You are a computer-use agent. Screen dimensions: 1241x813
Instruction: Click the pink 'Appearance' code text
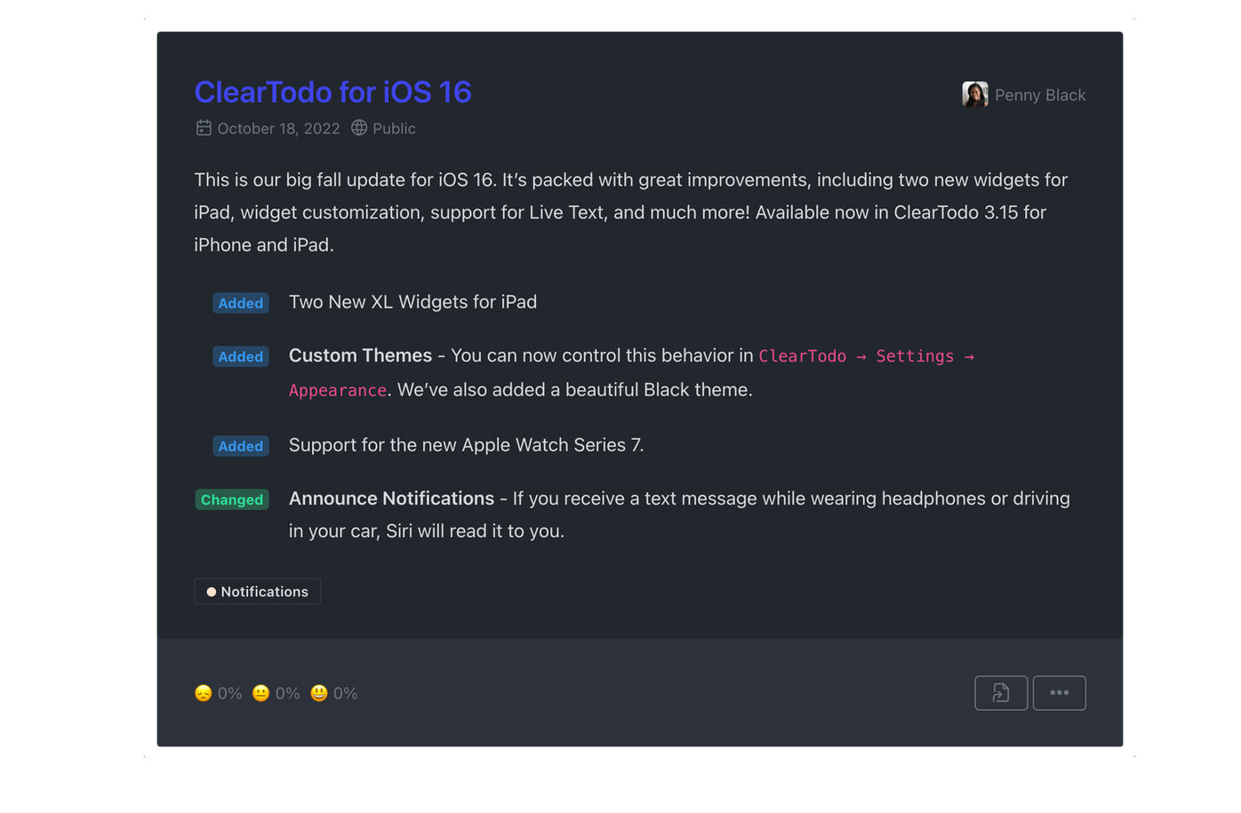[x=338, y=390]
